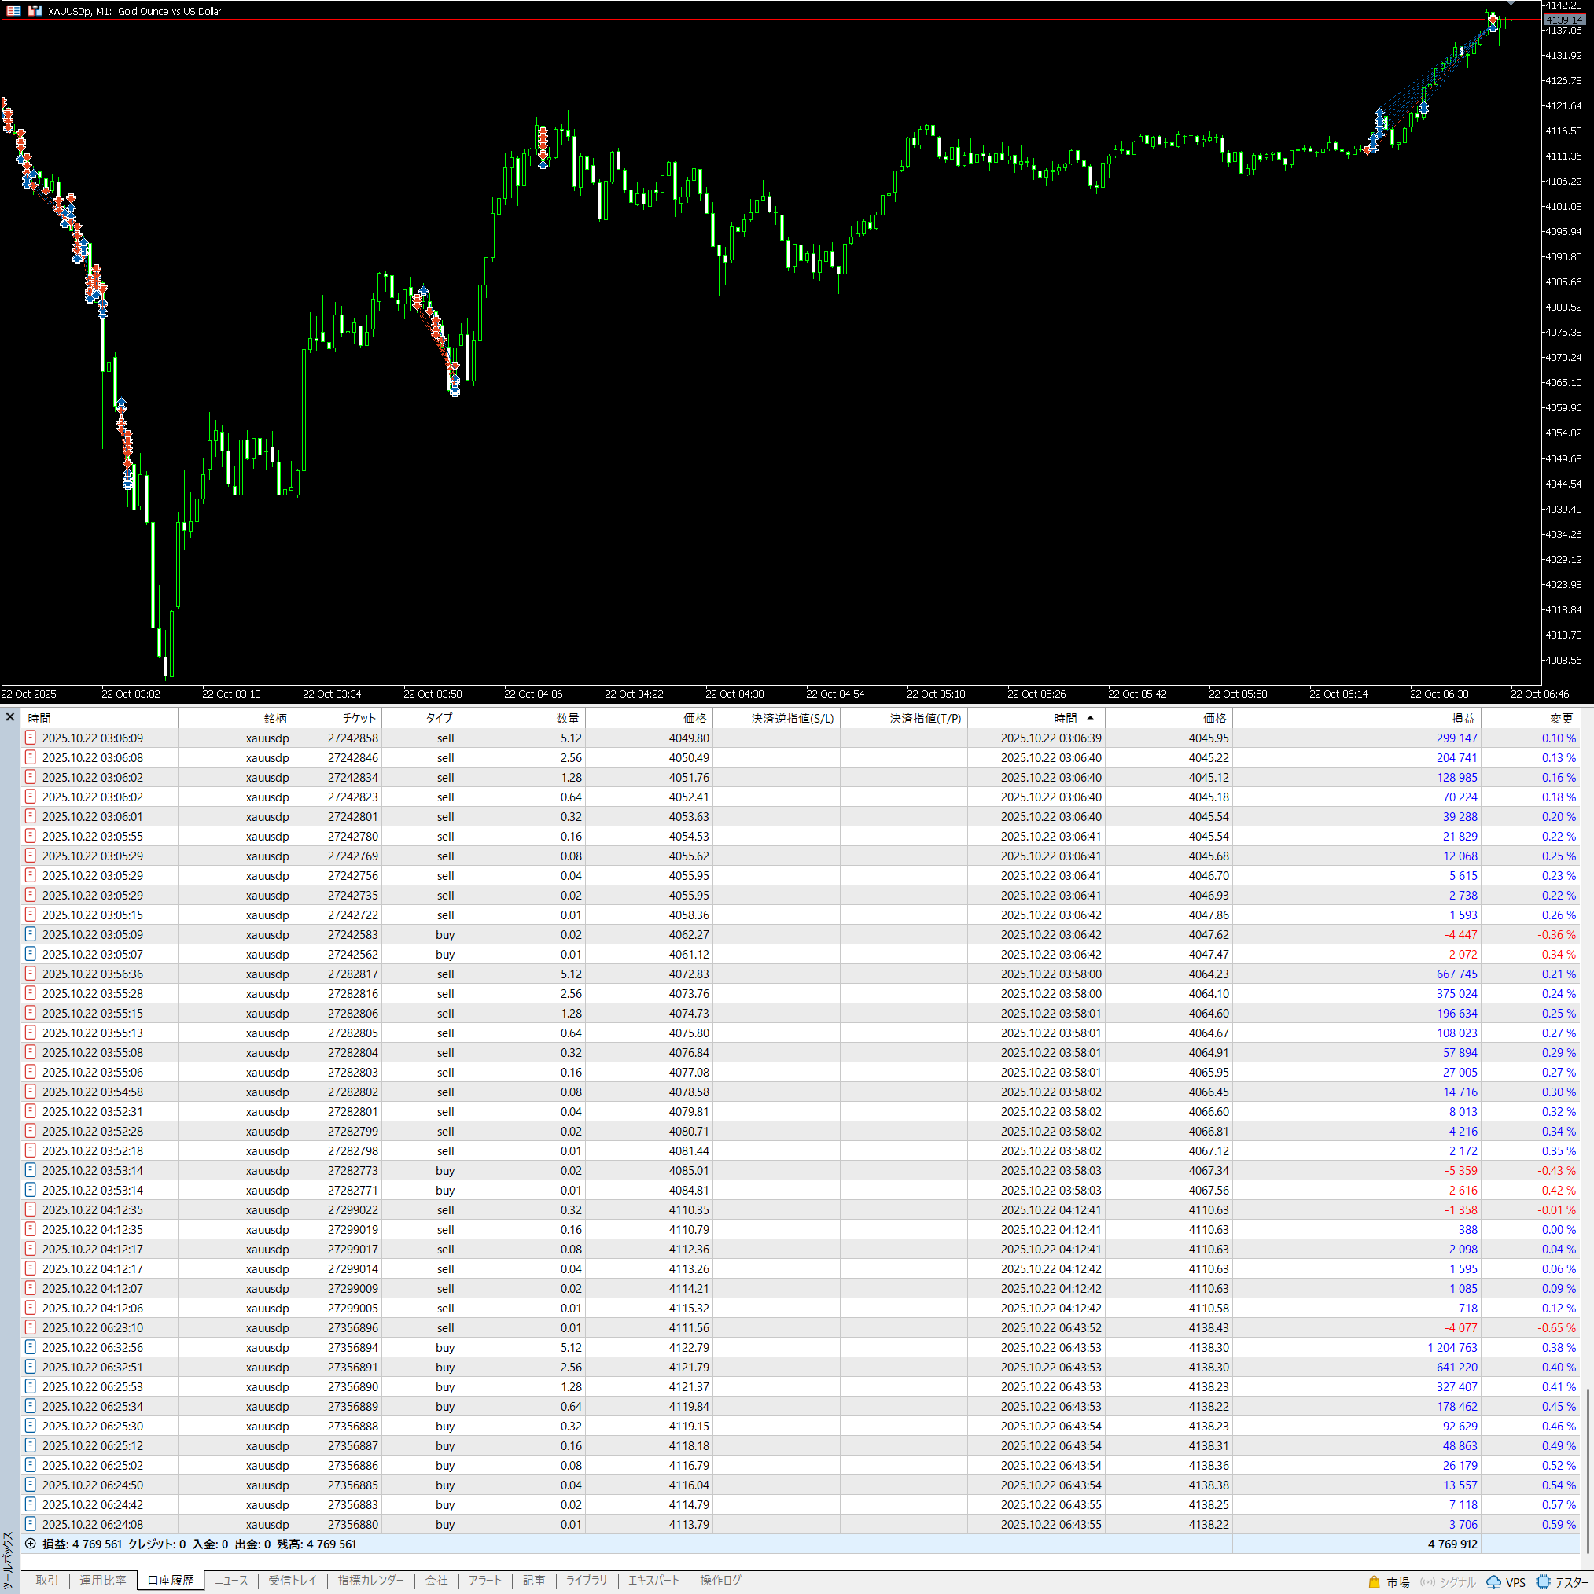
Task: Open the 指標カレンダー tab
Action: pos(370,1580)
